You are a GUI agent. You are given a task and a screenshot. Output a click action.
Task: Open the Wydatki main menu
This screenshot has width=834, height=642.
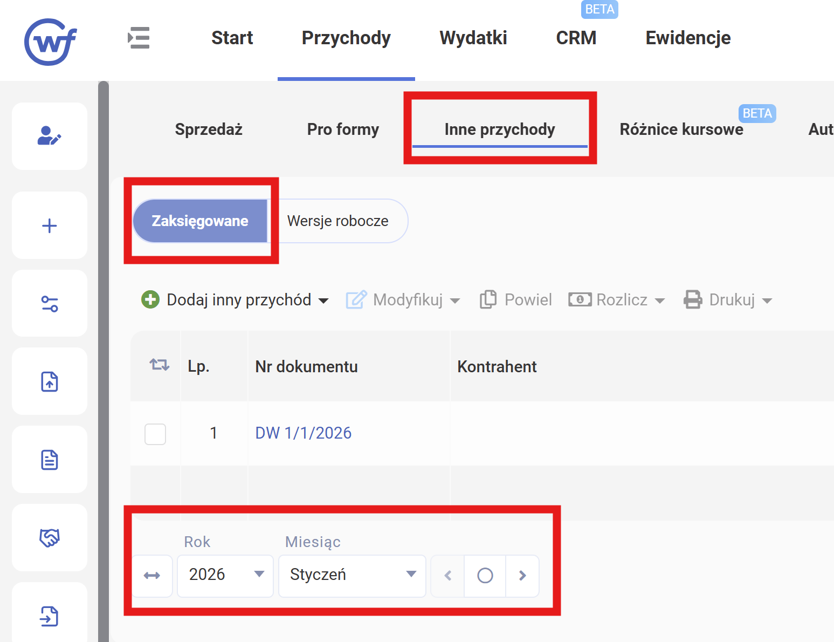[473, 38]
